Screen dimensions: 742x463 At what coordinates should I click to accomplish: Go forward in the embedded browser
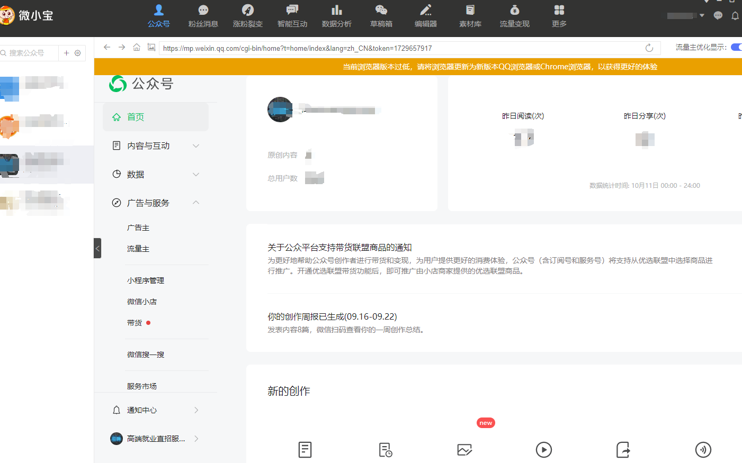(x=122, y=47)
